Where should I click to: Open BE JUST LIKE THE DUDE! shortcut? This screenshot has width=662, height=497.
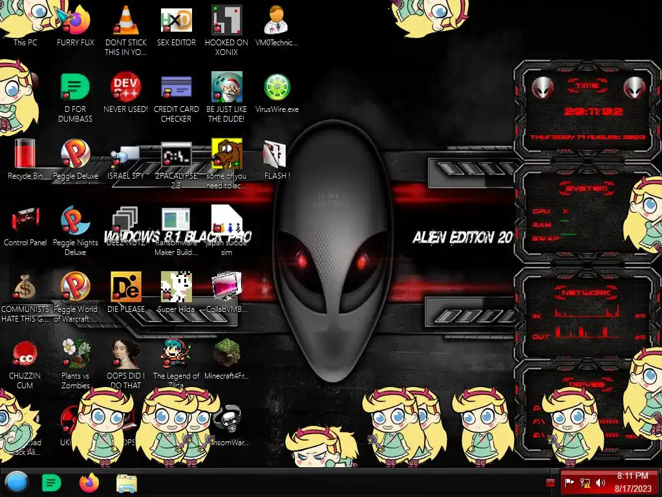[227, 97]
